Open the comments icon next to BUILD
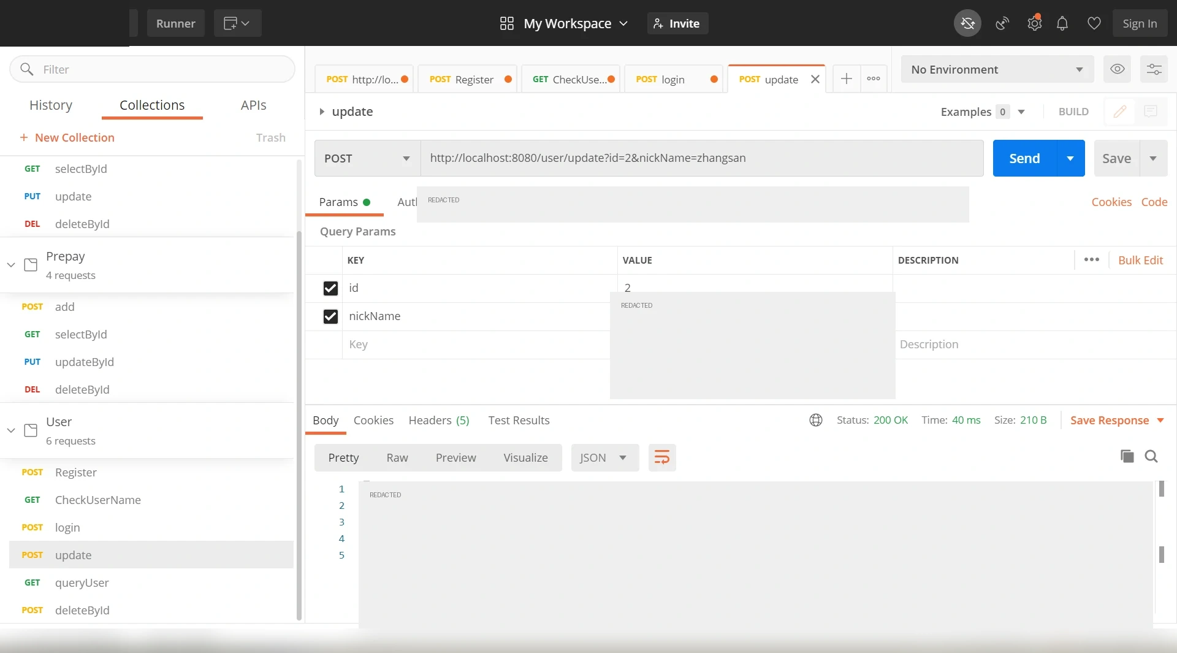The image size is (1177, 653). [x=1150, y=112]
